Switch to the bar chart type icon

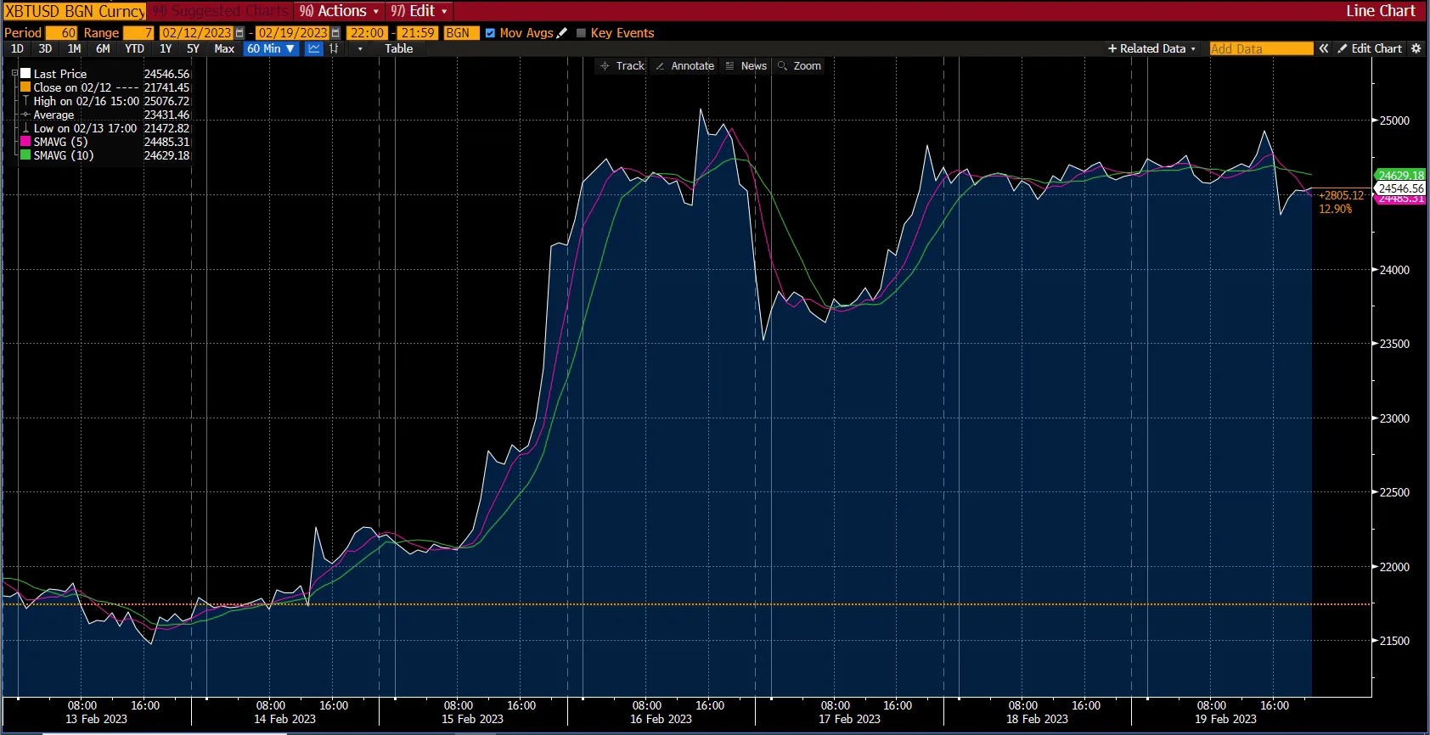(334, 48)
